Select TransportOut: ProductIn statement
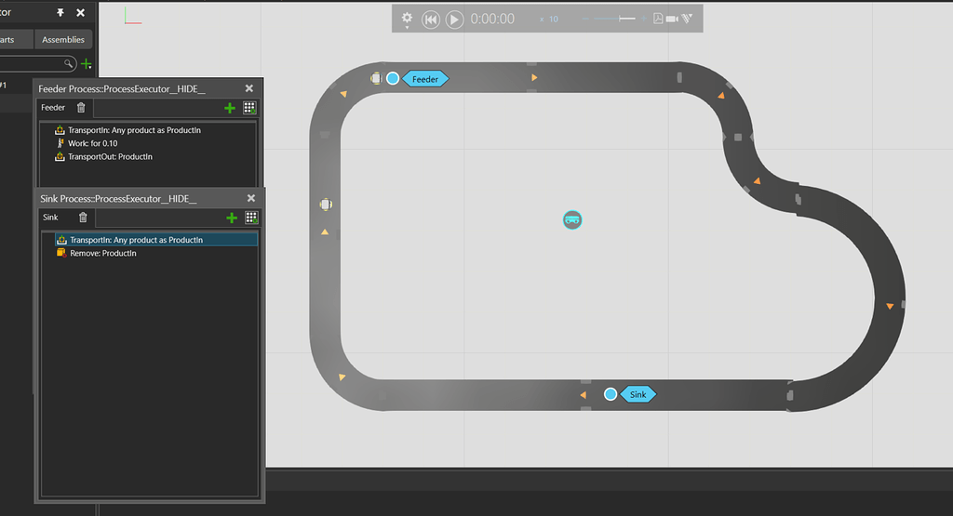 coord(110,156)
